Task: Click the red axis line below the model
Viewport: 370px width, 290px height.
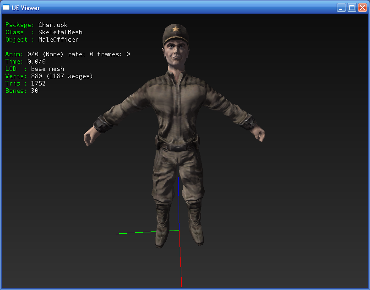Action: click(180, 261)
